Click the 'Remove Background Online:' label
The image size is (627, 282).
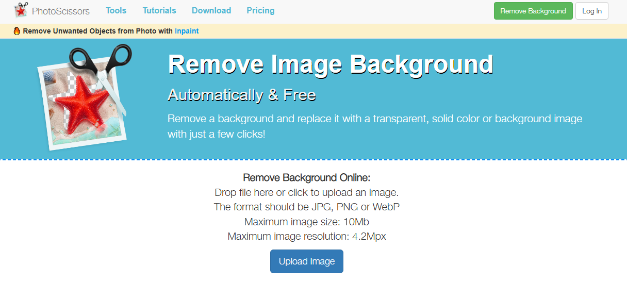tap(307, 178)
